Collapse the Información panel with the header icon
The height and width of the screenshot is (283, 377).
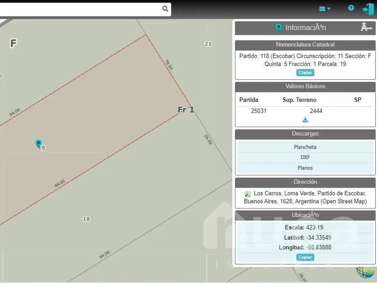coord(366,27)
